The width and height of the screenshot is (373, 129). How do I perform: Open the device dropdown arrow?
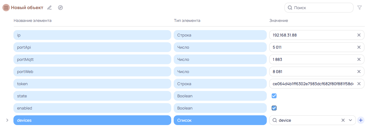coord(350,120)
